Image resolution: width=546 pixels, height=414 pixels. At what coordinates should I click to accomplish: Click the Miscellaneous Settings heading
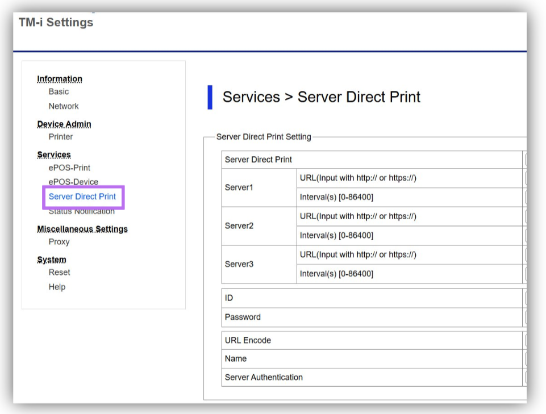click(82, 229)
